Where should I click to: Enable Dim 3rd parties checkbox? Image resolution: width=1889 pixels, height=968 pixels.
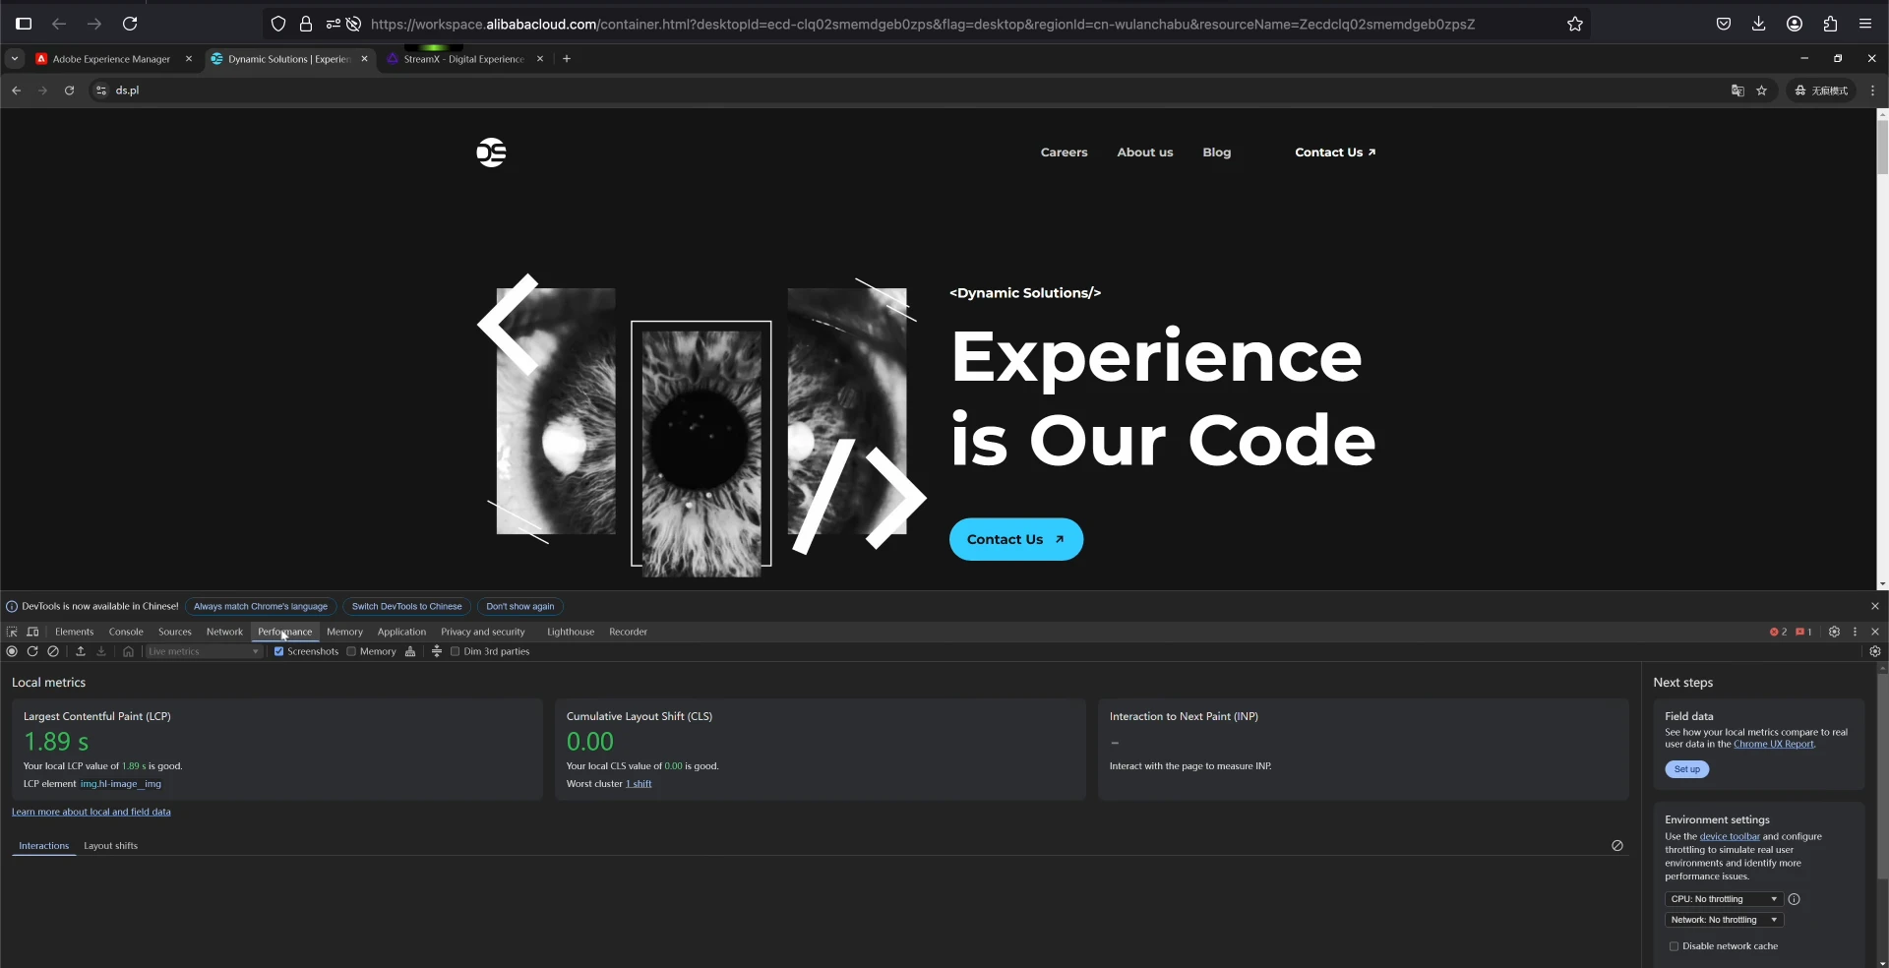pos(455,651)
